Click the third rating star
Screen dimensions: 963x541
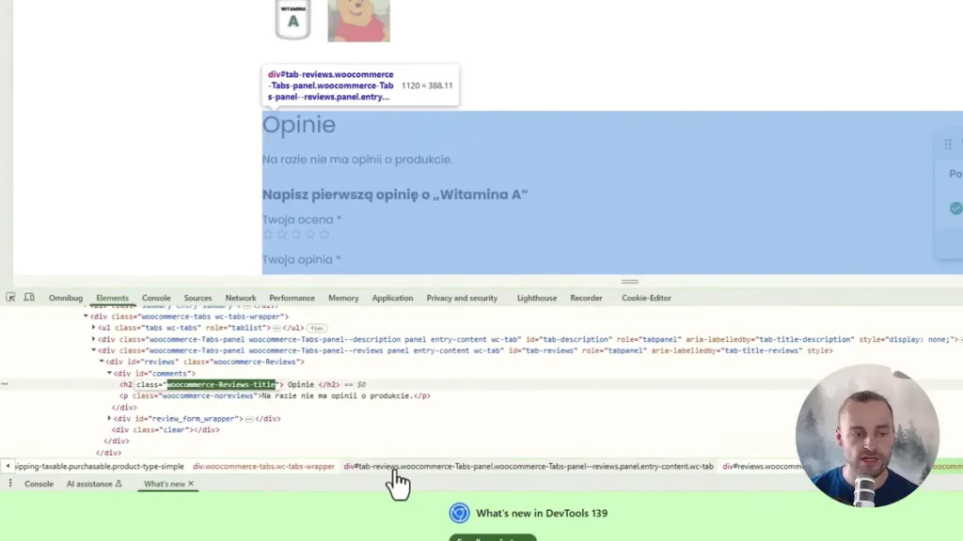(296, 234)
